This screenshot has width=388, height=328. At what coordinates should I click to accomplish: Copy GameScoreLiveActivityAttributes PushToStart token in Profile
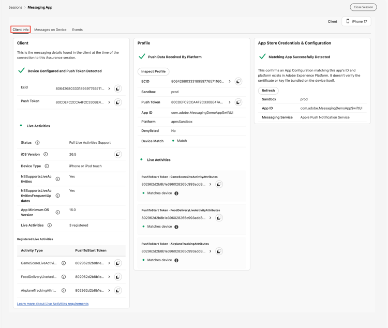coord(219,184)
